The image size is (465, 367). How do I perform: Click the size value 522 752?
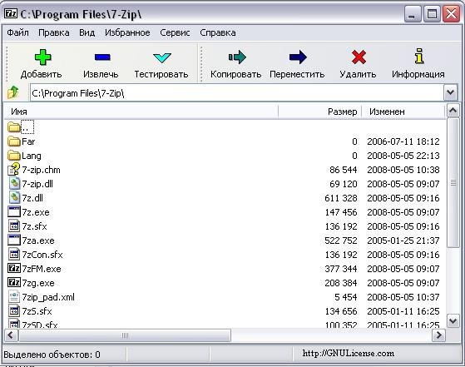[x=341, y=241]
